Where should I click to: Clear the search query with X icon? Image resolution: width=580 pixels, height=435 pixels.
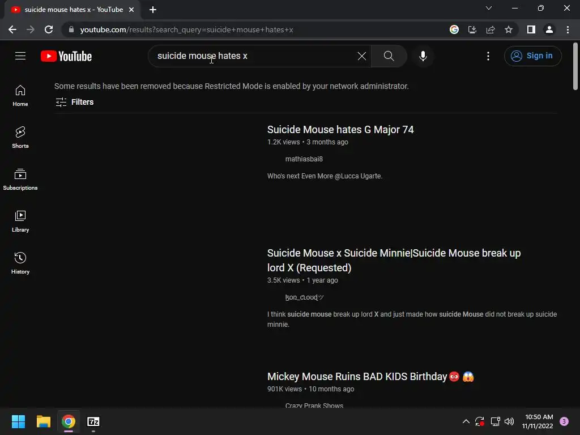(362, 56)
